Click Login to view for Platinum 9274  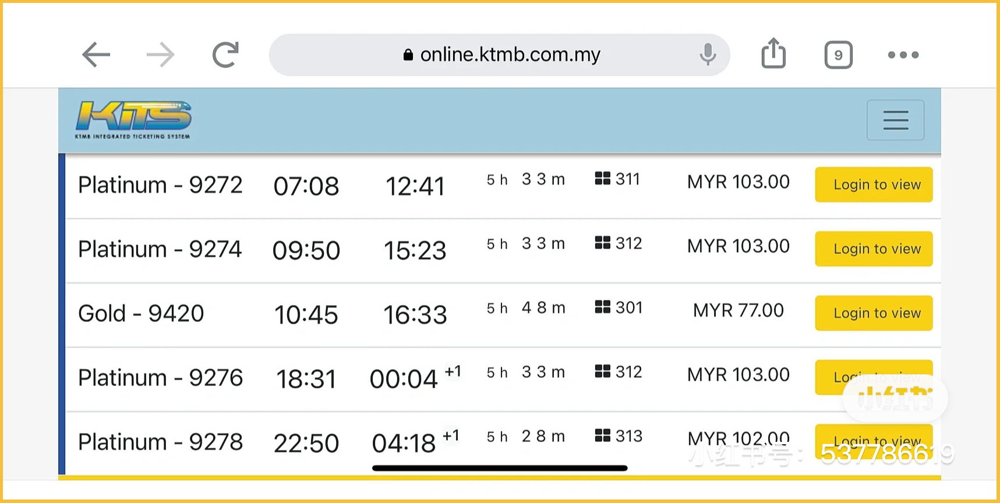click(x=874, y=249)
